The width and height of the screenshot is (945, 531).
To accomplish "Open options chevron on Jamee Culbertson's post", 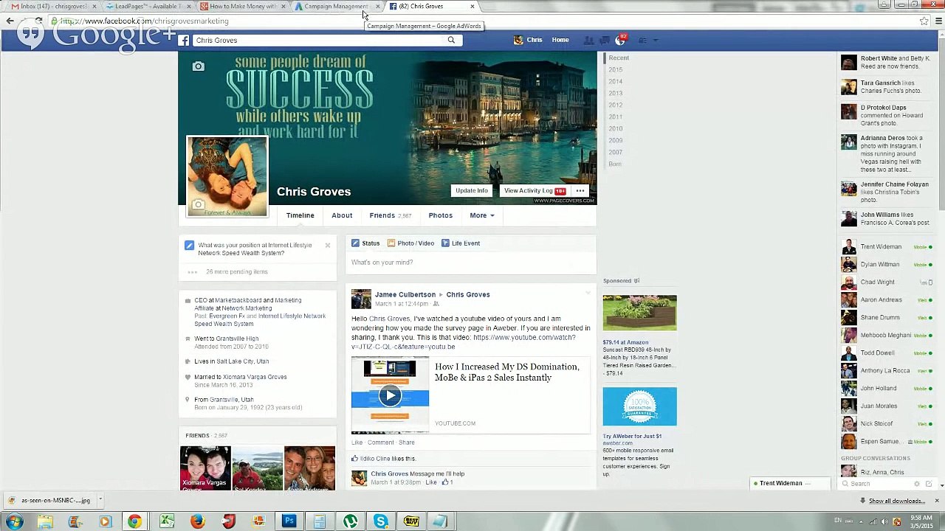I will 588,294.
